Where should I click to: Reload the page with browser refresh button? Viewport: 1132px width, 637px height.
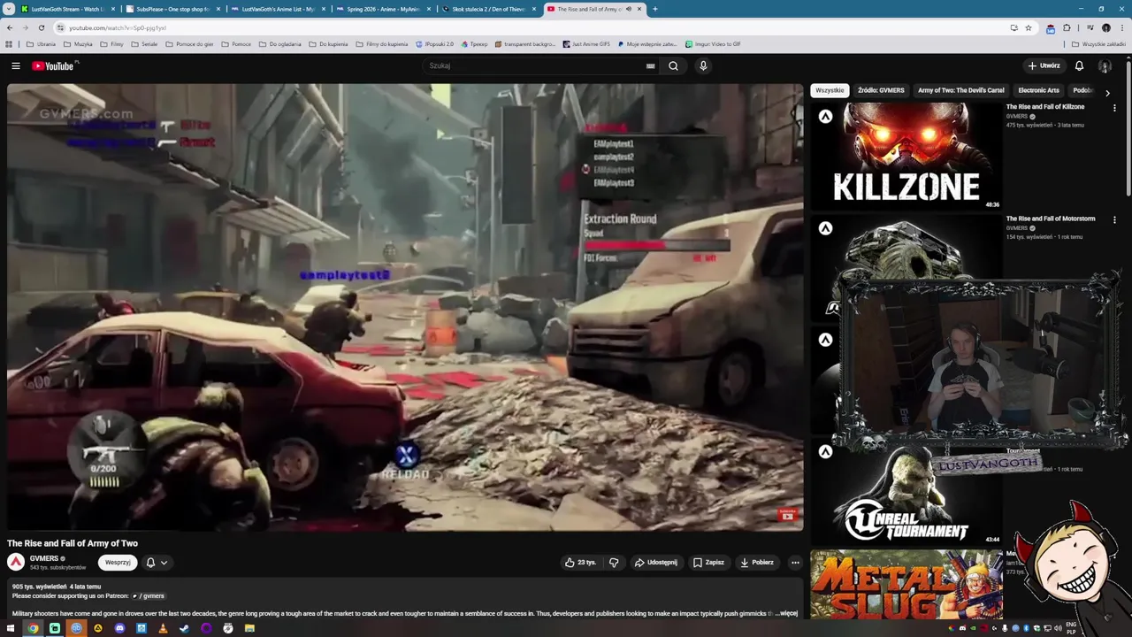[x=41, y=27]
